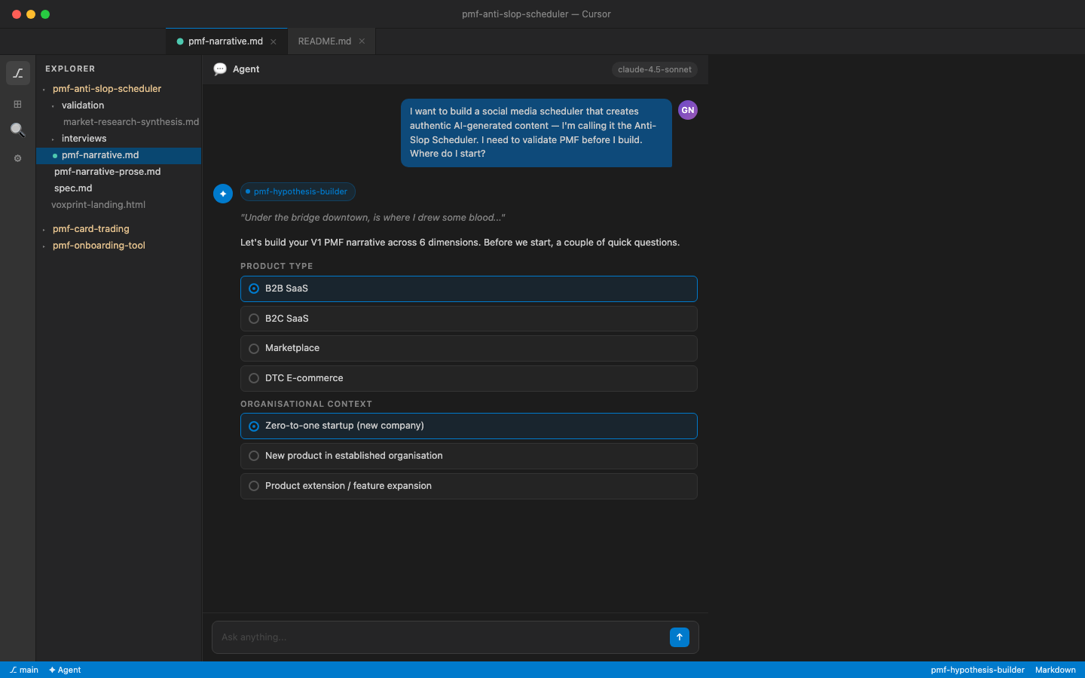Close the README.md tab
Screen dimensions: 1085x678
coord(362,41)
